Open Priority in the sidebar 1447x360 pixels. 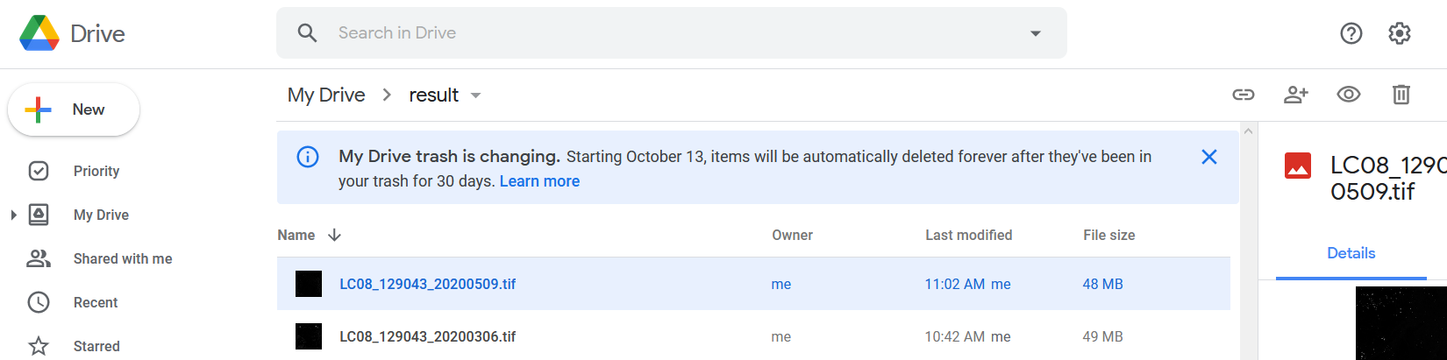[x=96, y=171]
